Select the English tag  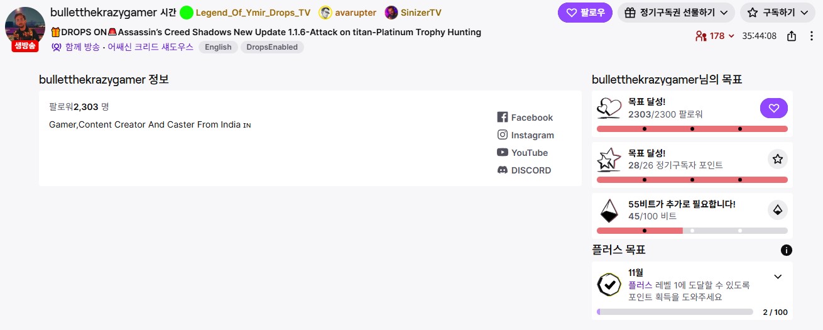coord(218,47)
